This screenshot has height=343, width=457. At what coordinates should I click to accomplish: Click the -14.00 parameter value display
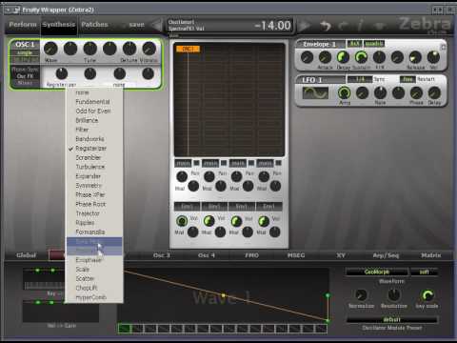pyautogui.click(x=273, y=26)
